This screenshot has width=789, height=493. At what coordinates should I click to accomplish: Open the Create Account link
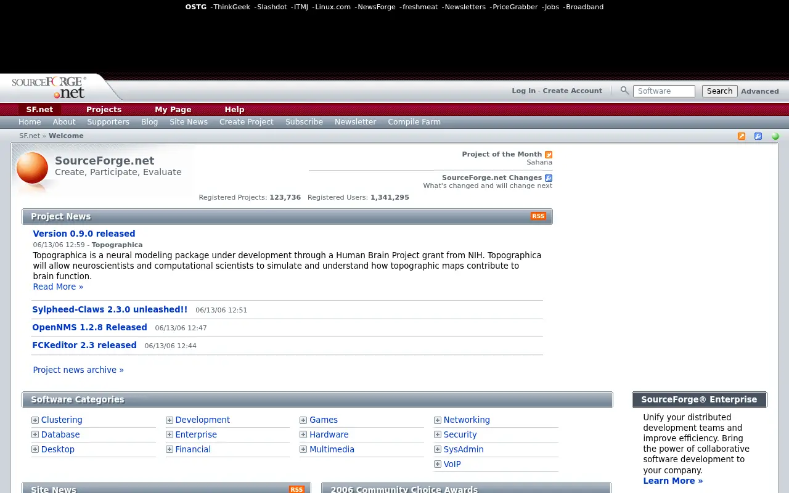[572, 91]
